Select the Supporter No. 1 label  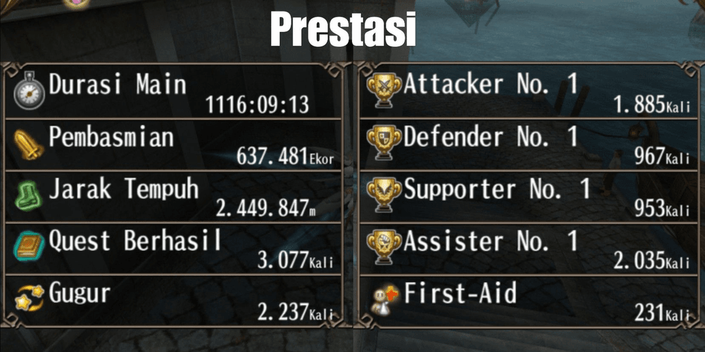(496, 189)
